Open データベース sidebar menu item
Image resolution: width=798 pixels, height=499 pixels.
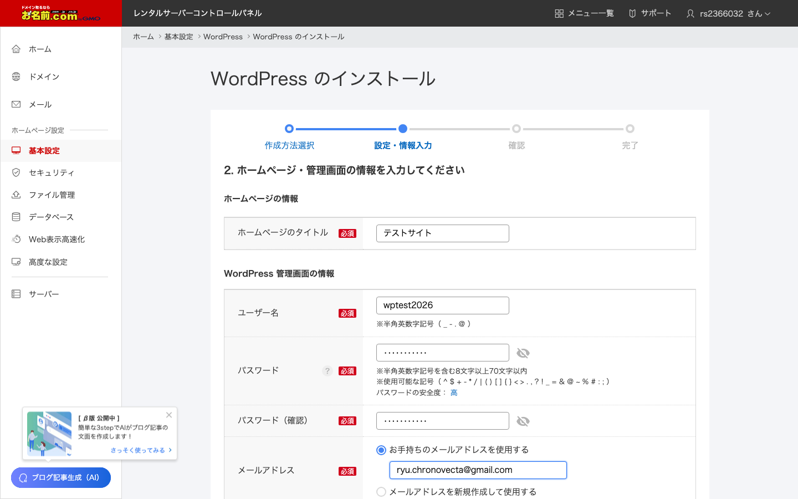61,217
